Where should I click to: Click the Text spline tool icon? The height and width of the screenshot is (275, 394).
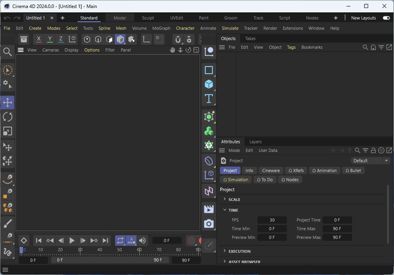(x=209, y=99)
